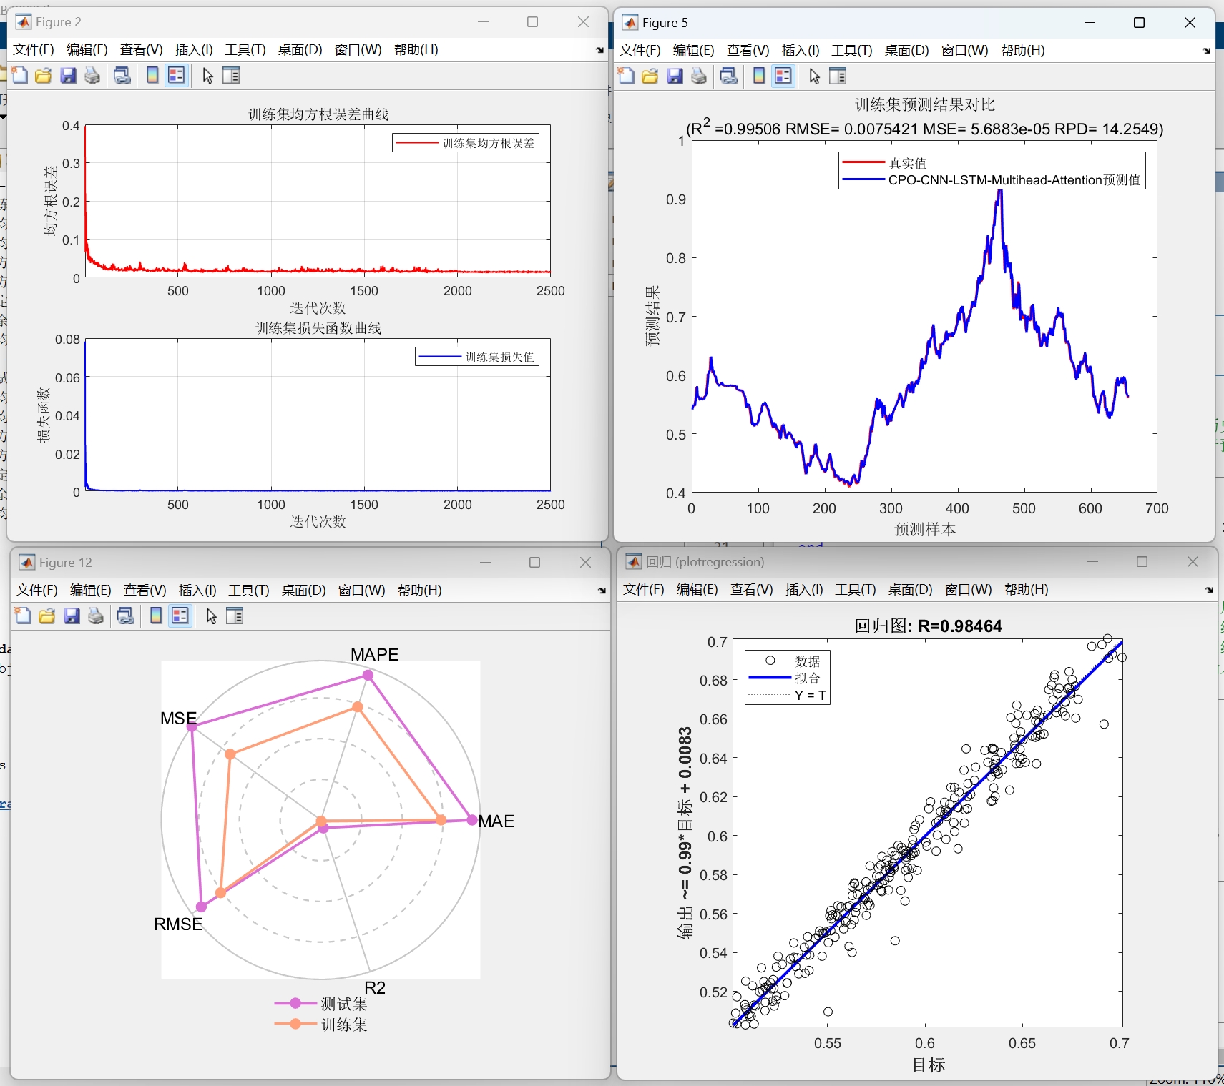This screenshot has height=1086, width=1224.
Task: Click 回归图: R=0.98464 plot title
Action: click(928, 626)
